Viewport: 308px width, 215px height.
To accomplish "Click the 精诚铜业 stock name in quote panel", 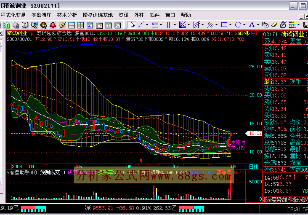I will click(x=292, y=34).
